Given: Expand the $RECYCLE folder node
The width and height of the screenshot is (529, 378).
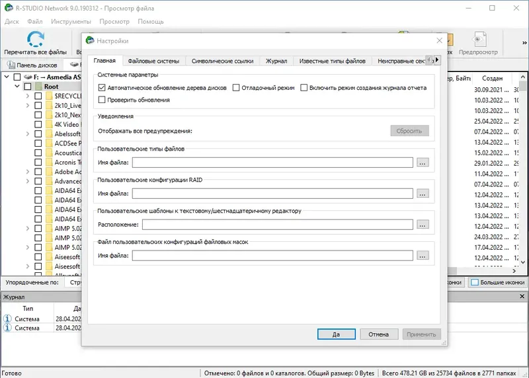Looking at the screenshot, I should (28, 96).
